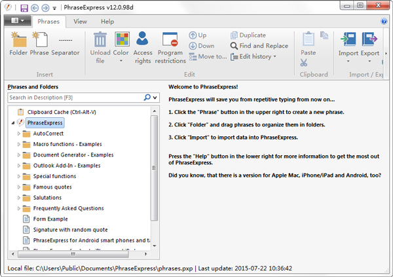Click the Save icon in title bar

pyautogui.click(x=24, y=8)
